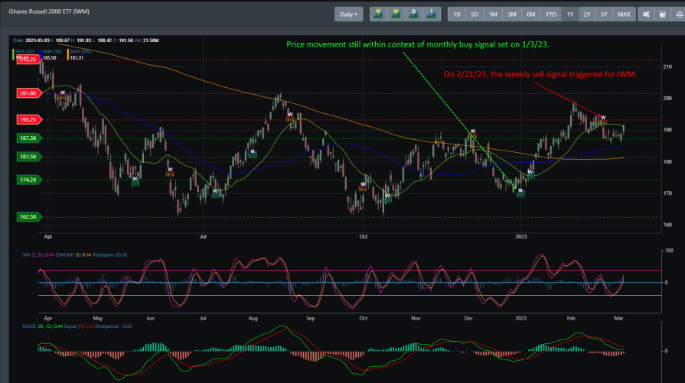Click the SMA (200) legend label
This screenshot has width=685, height=383.
coord(81,51)
